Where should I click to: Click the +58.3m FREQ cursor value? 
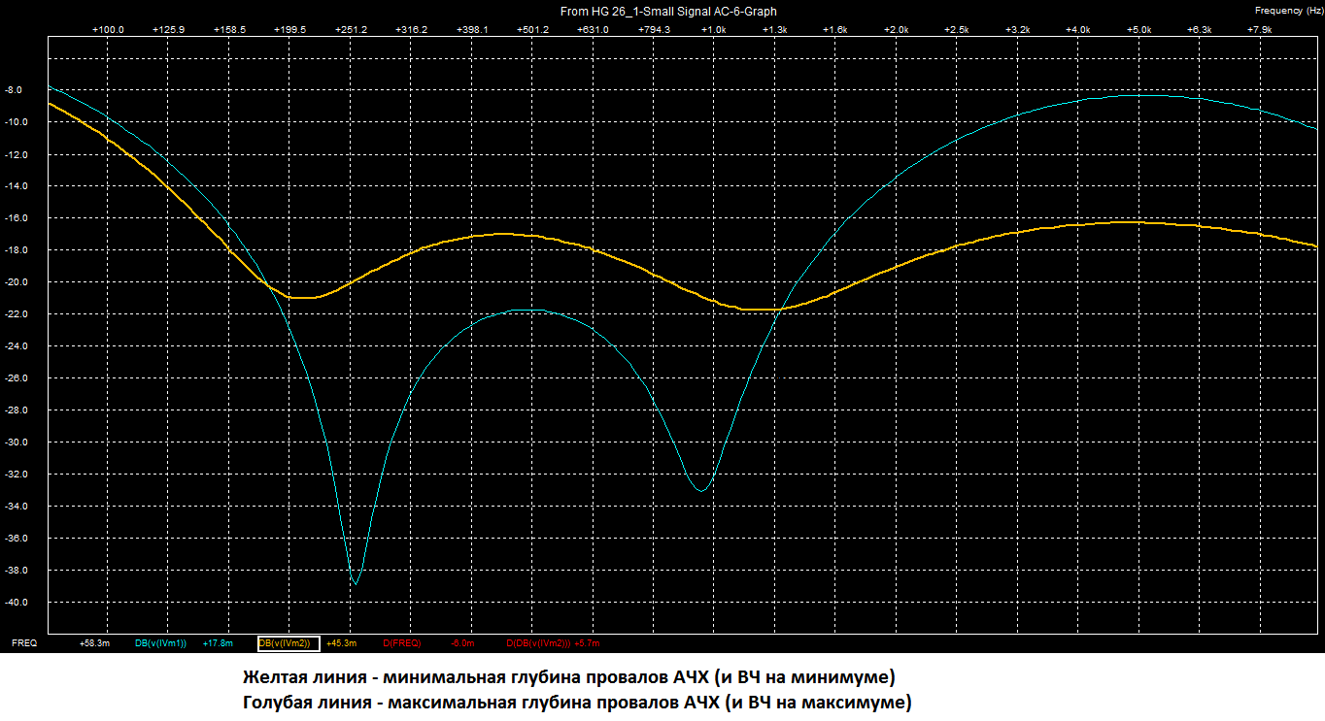pyautogui.click(x=94, y=642)
